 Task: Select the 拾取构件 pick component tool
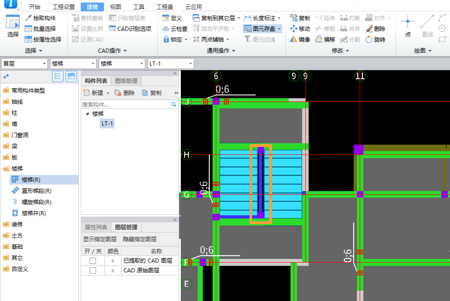40,18
